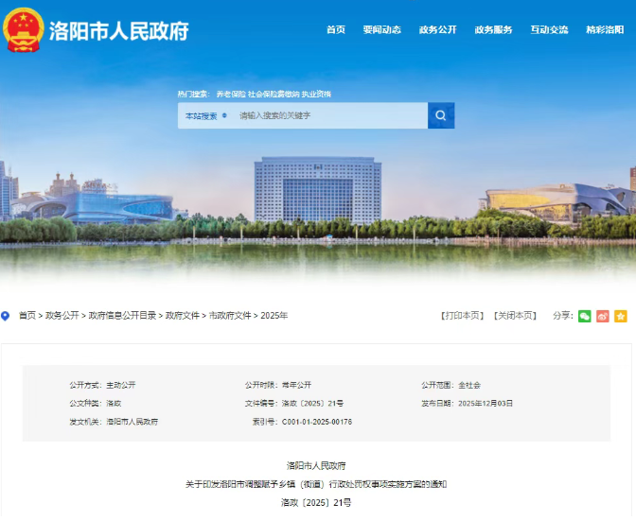Viewport: 636px width, 521px height.
Task: Open 互动交流 in the top navigation
Action: 549,30
